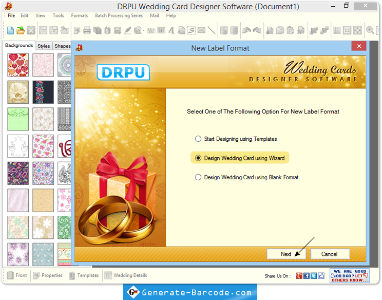Click the greyed Close document X icon
The height and width of the screenshot is (300, 382).
pyautogui.click(x=31, y=30)
